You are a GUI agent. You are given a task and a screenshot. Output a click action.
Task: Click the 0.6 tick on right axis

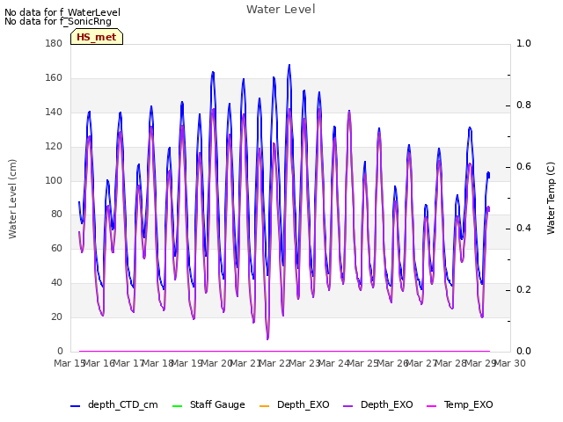click(523, 166)
